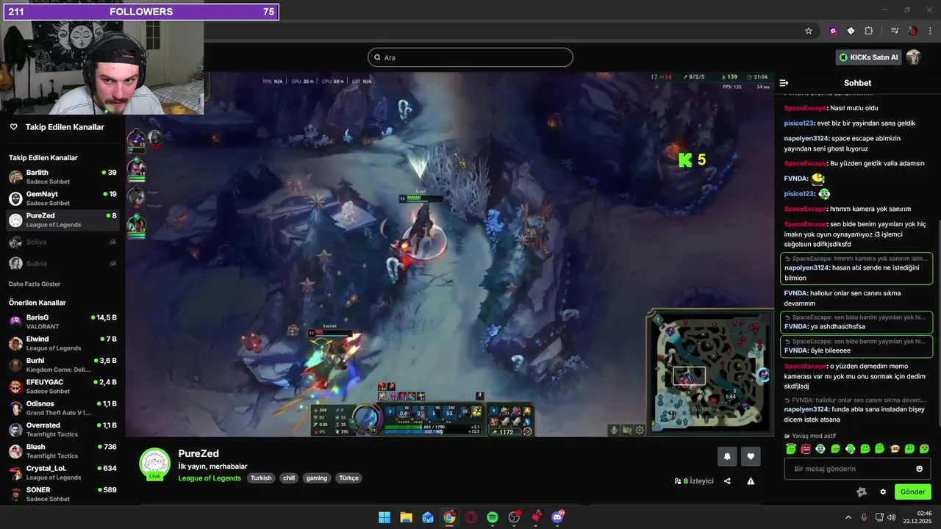Open Barlith channel in sidebar
The height and width of the screenshot is (529, 941).
tap(62, 177)
